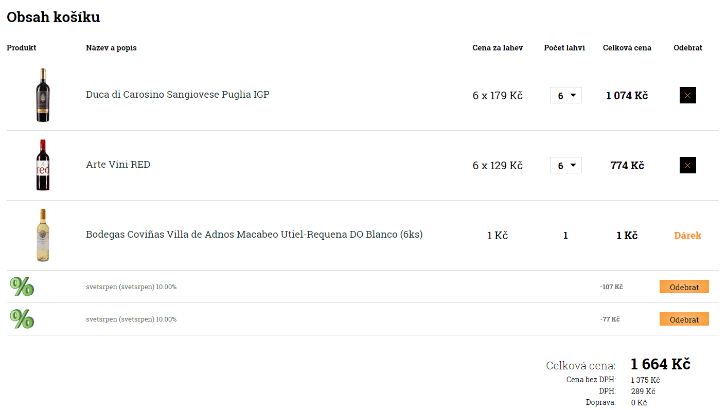726x410 pixels.
Task: Click Odebrat button for the -77 Kč discount
Action: coord(684,319)
